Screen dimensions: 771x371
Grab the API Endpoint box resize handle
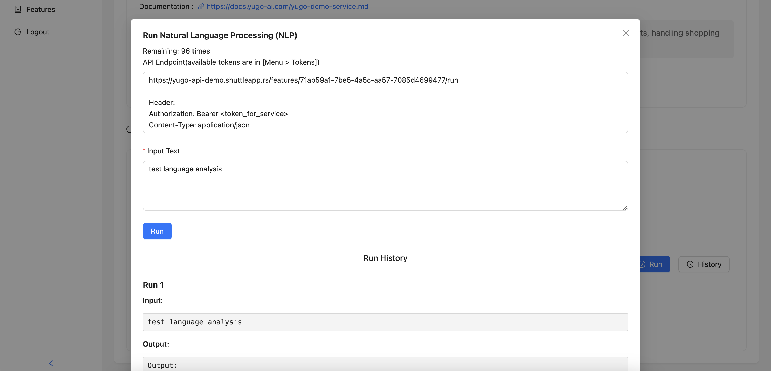click(625, 130)
